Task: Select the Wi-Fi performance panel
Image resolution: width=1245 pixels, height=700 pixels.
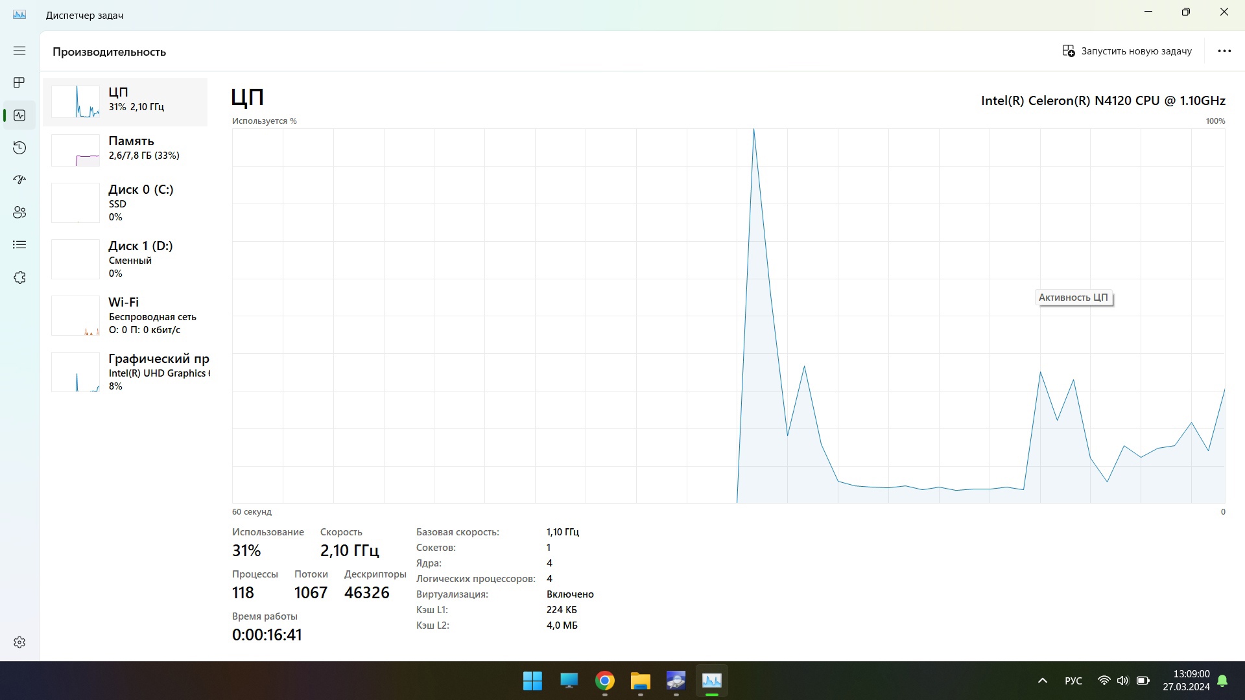Action: (x=126, y=316)
